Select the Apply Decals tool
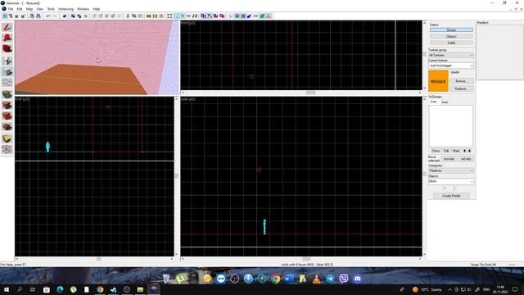Viewport: 524px width, 295px height. point(7,105)
